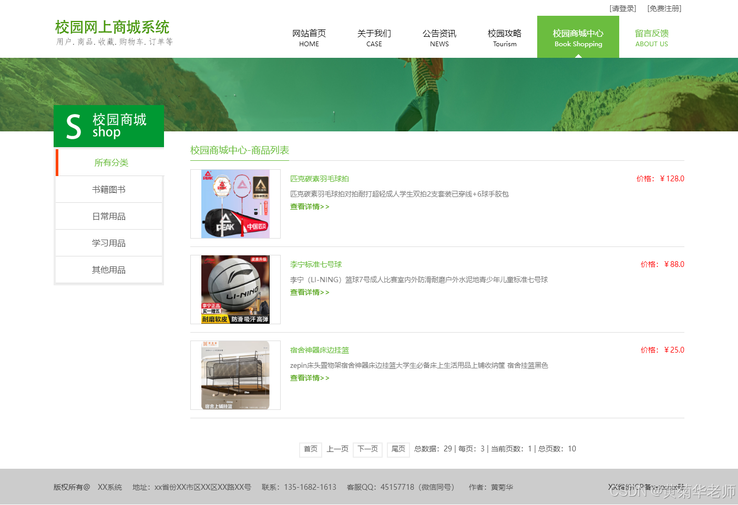This screenshot has width=738, height=505.
Task: Open the badminton racket product thumbnail
Action: [235, 204]
